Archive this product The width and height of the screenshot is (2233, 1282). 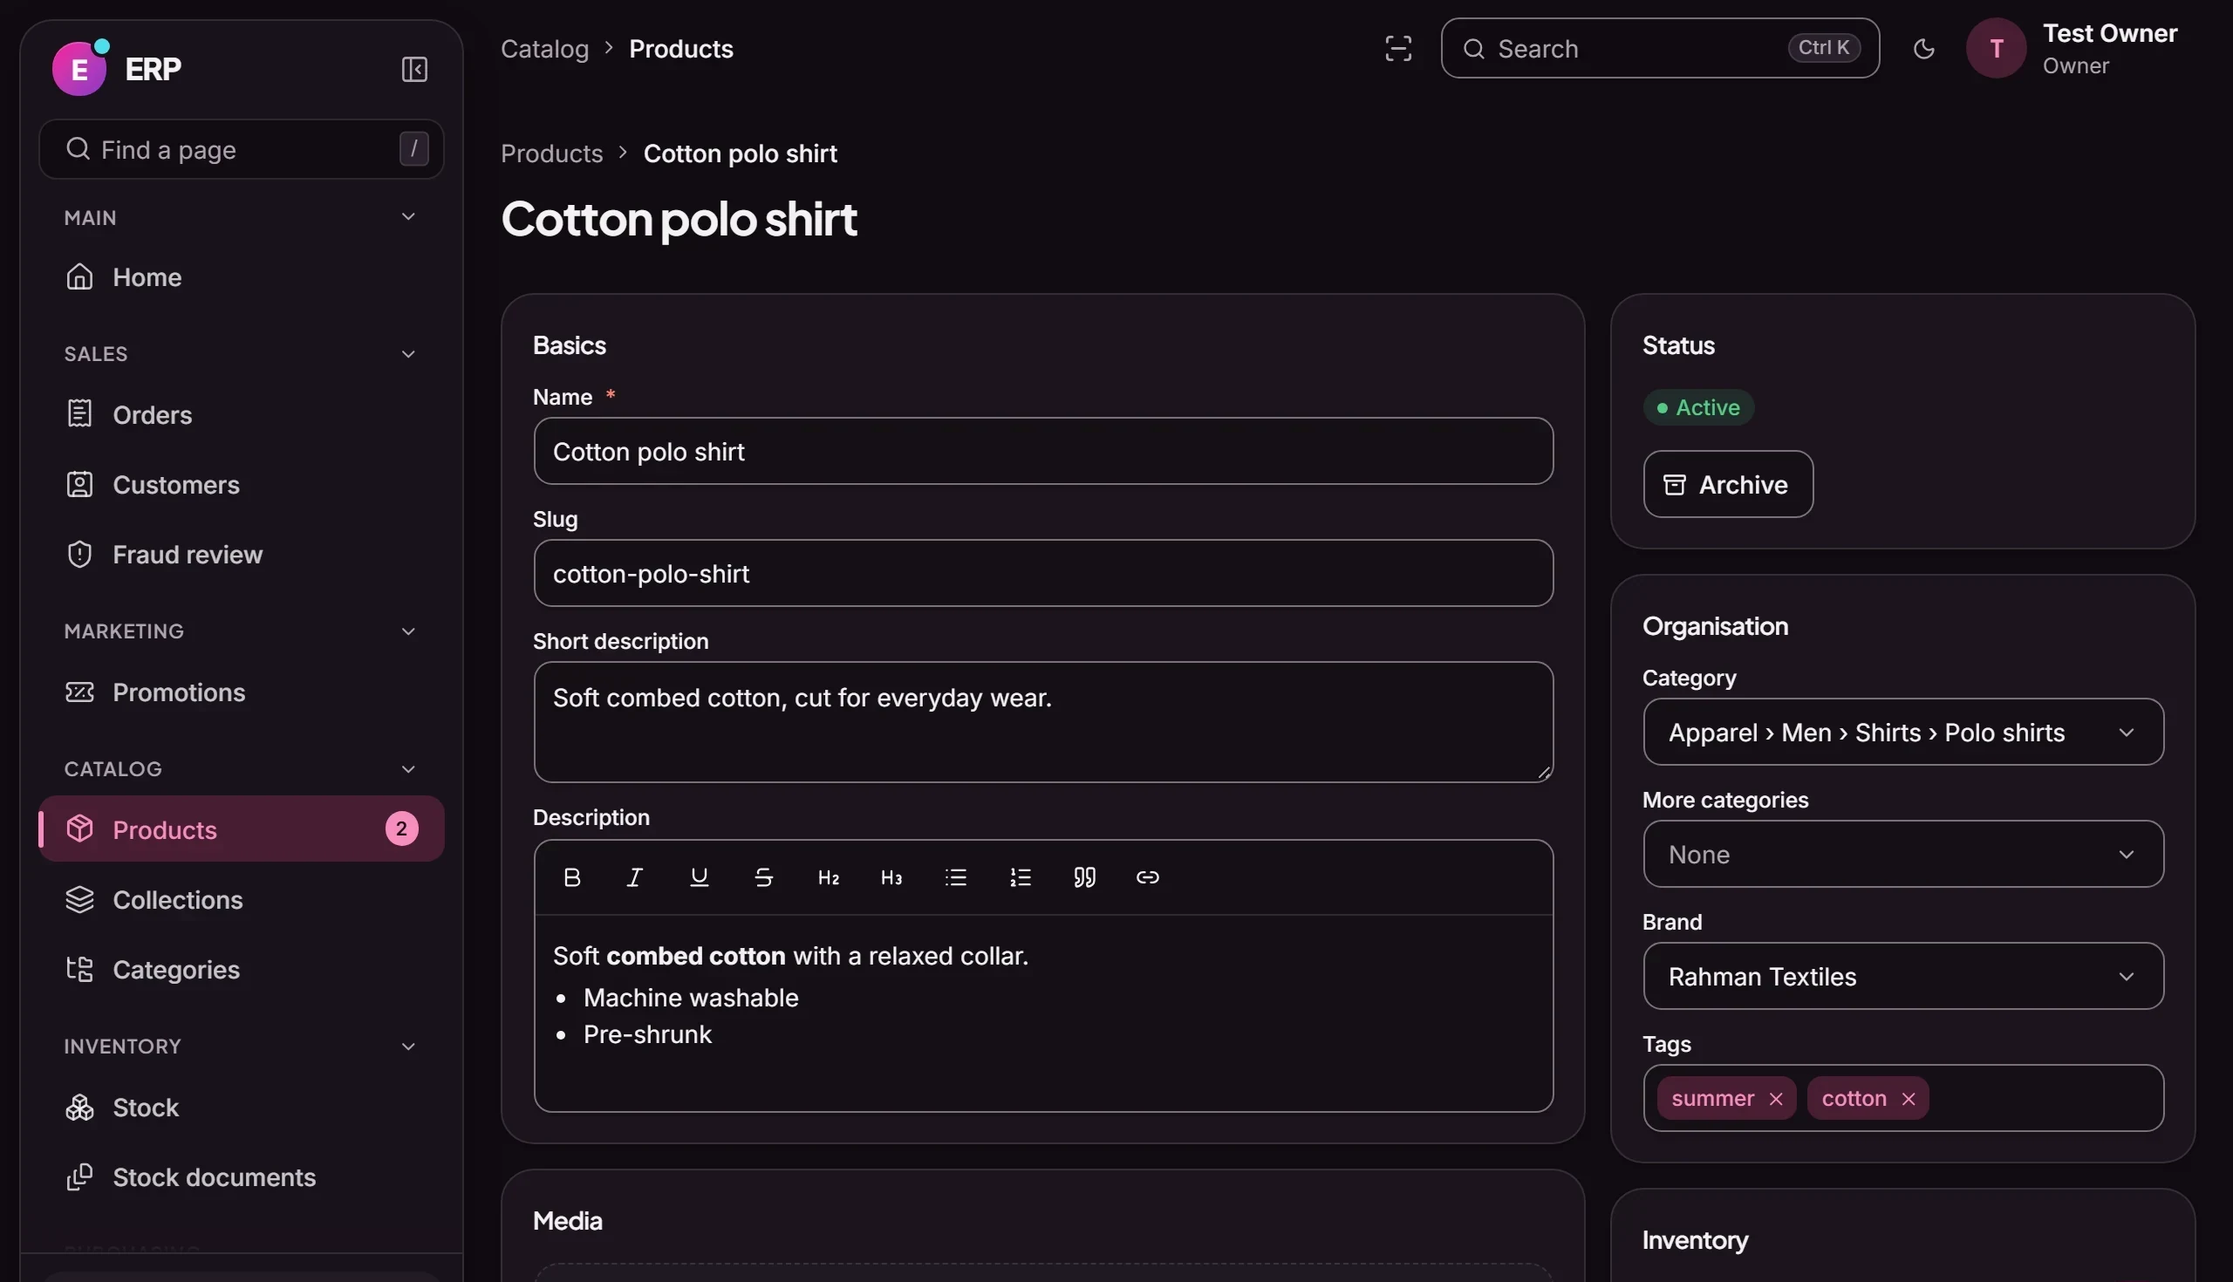pyautogui.click(x=1728, y=484)
